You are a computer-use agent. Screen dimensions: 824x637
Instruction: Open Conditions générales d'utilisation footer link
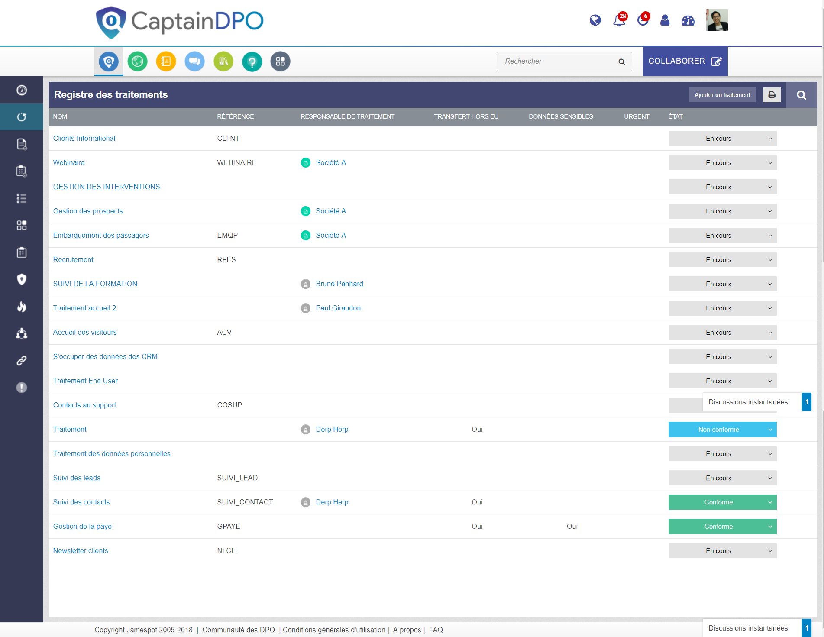coord(334,630)
